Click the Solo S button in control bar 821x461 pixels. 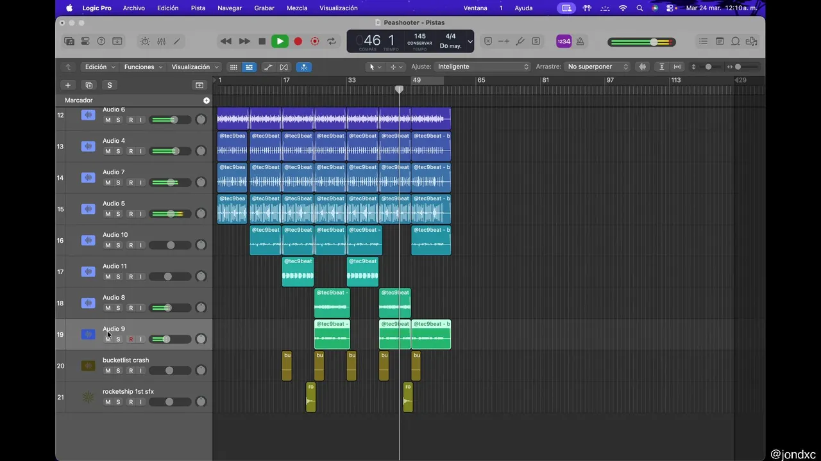point(536,41)
